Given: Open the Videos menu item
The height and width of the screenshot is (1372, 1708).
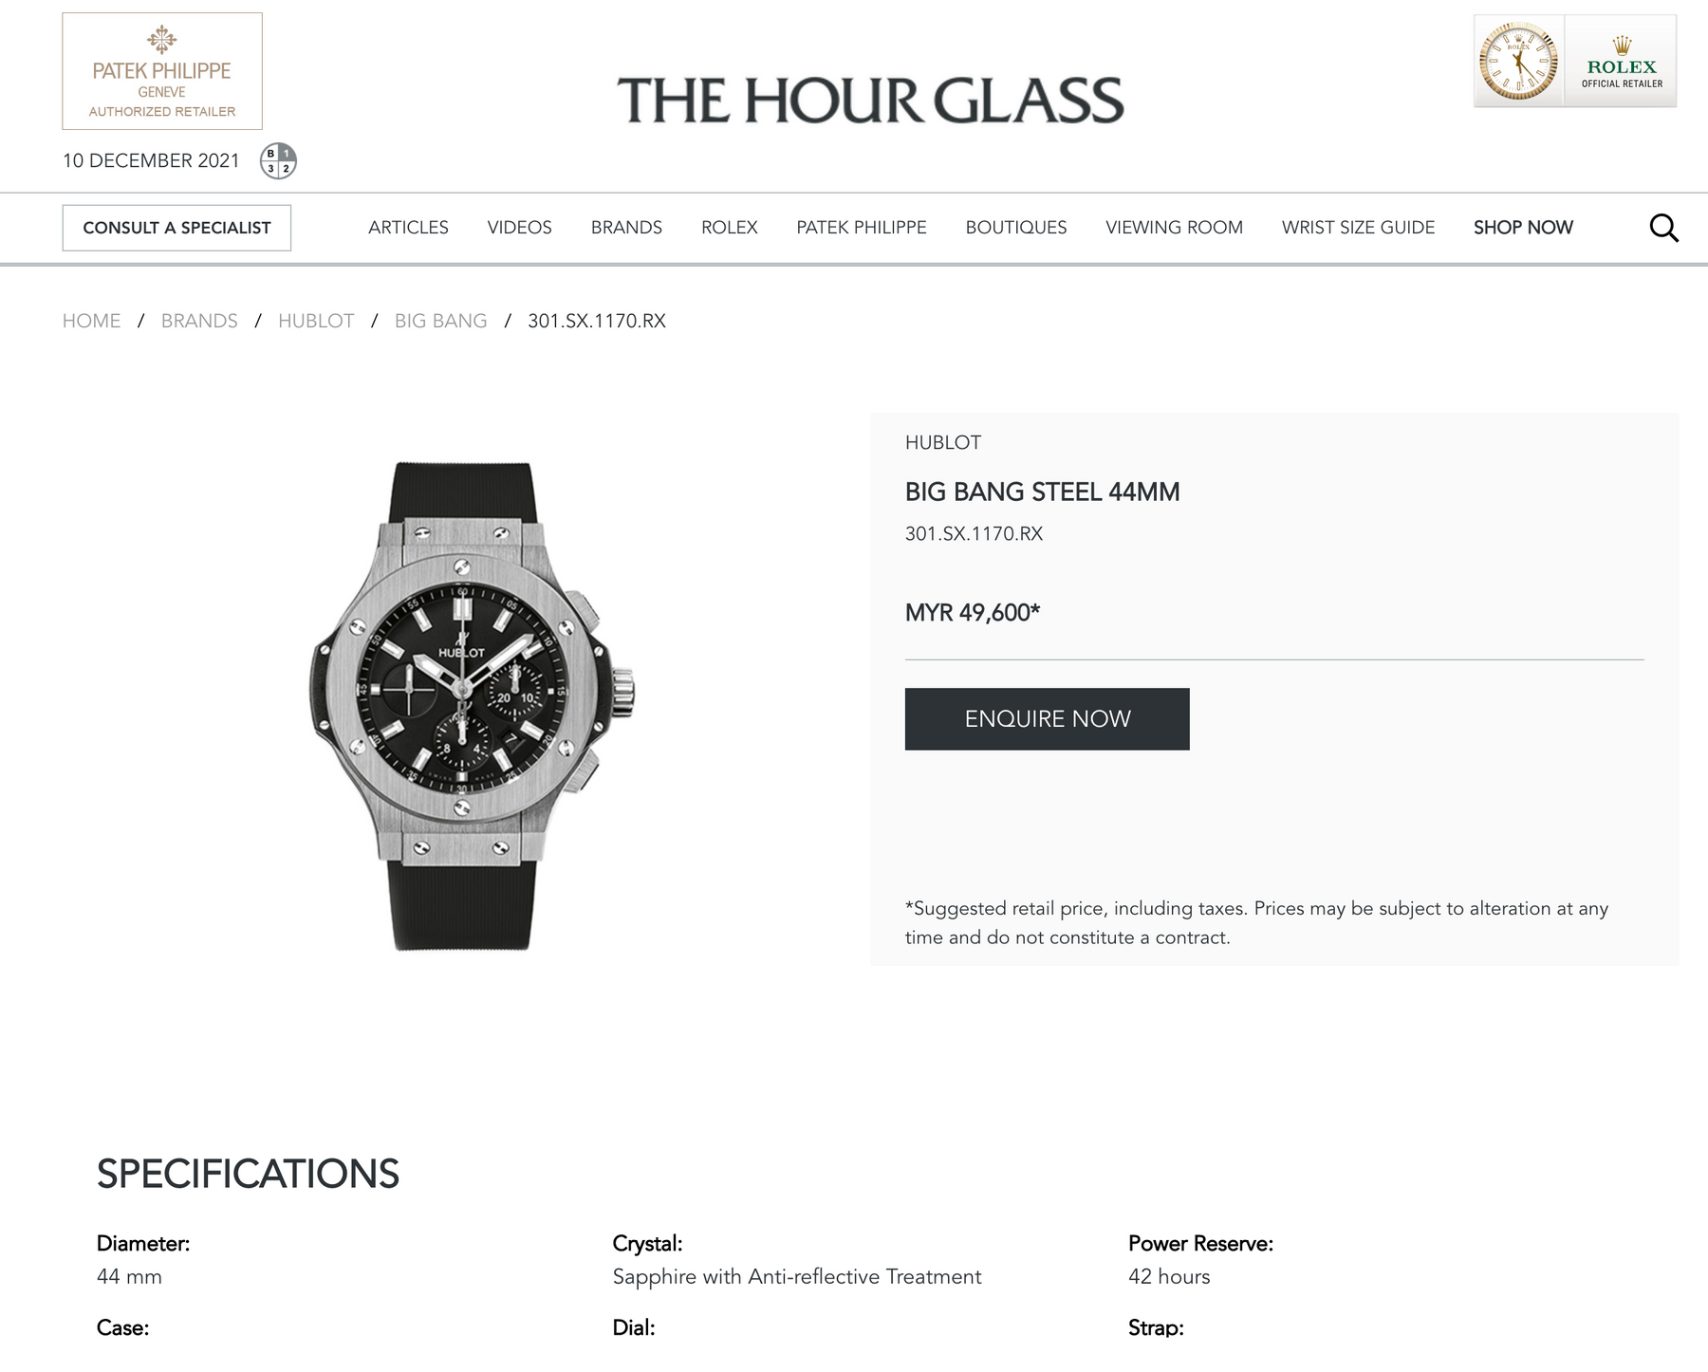Looking at the screenshot, I should click(x=519, y=228).
